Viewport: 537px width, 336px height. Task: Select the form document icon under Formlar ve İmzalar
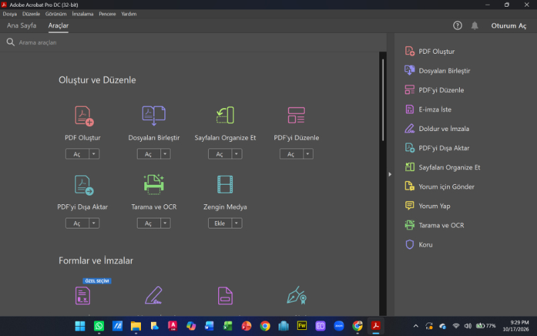pos(225,296)
